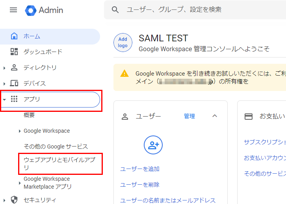Open the hamburger main menu
286x204 pixels.
pos(13,10)
